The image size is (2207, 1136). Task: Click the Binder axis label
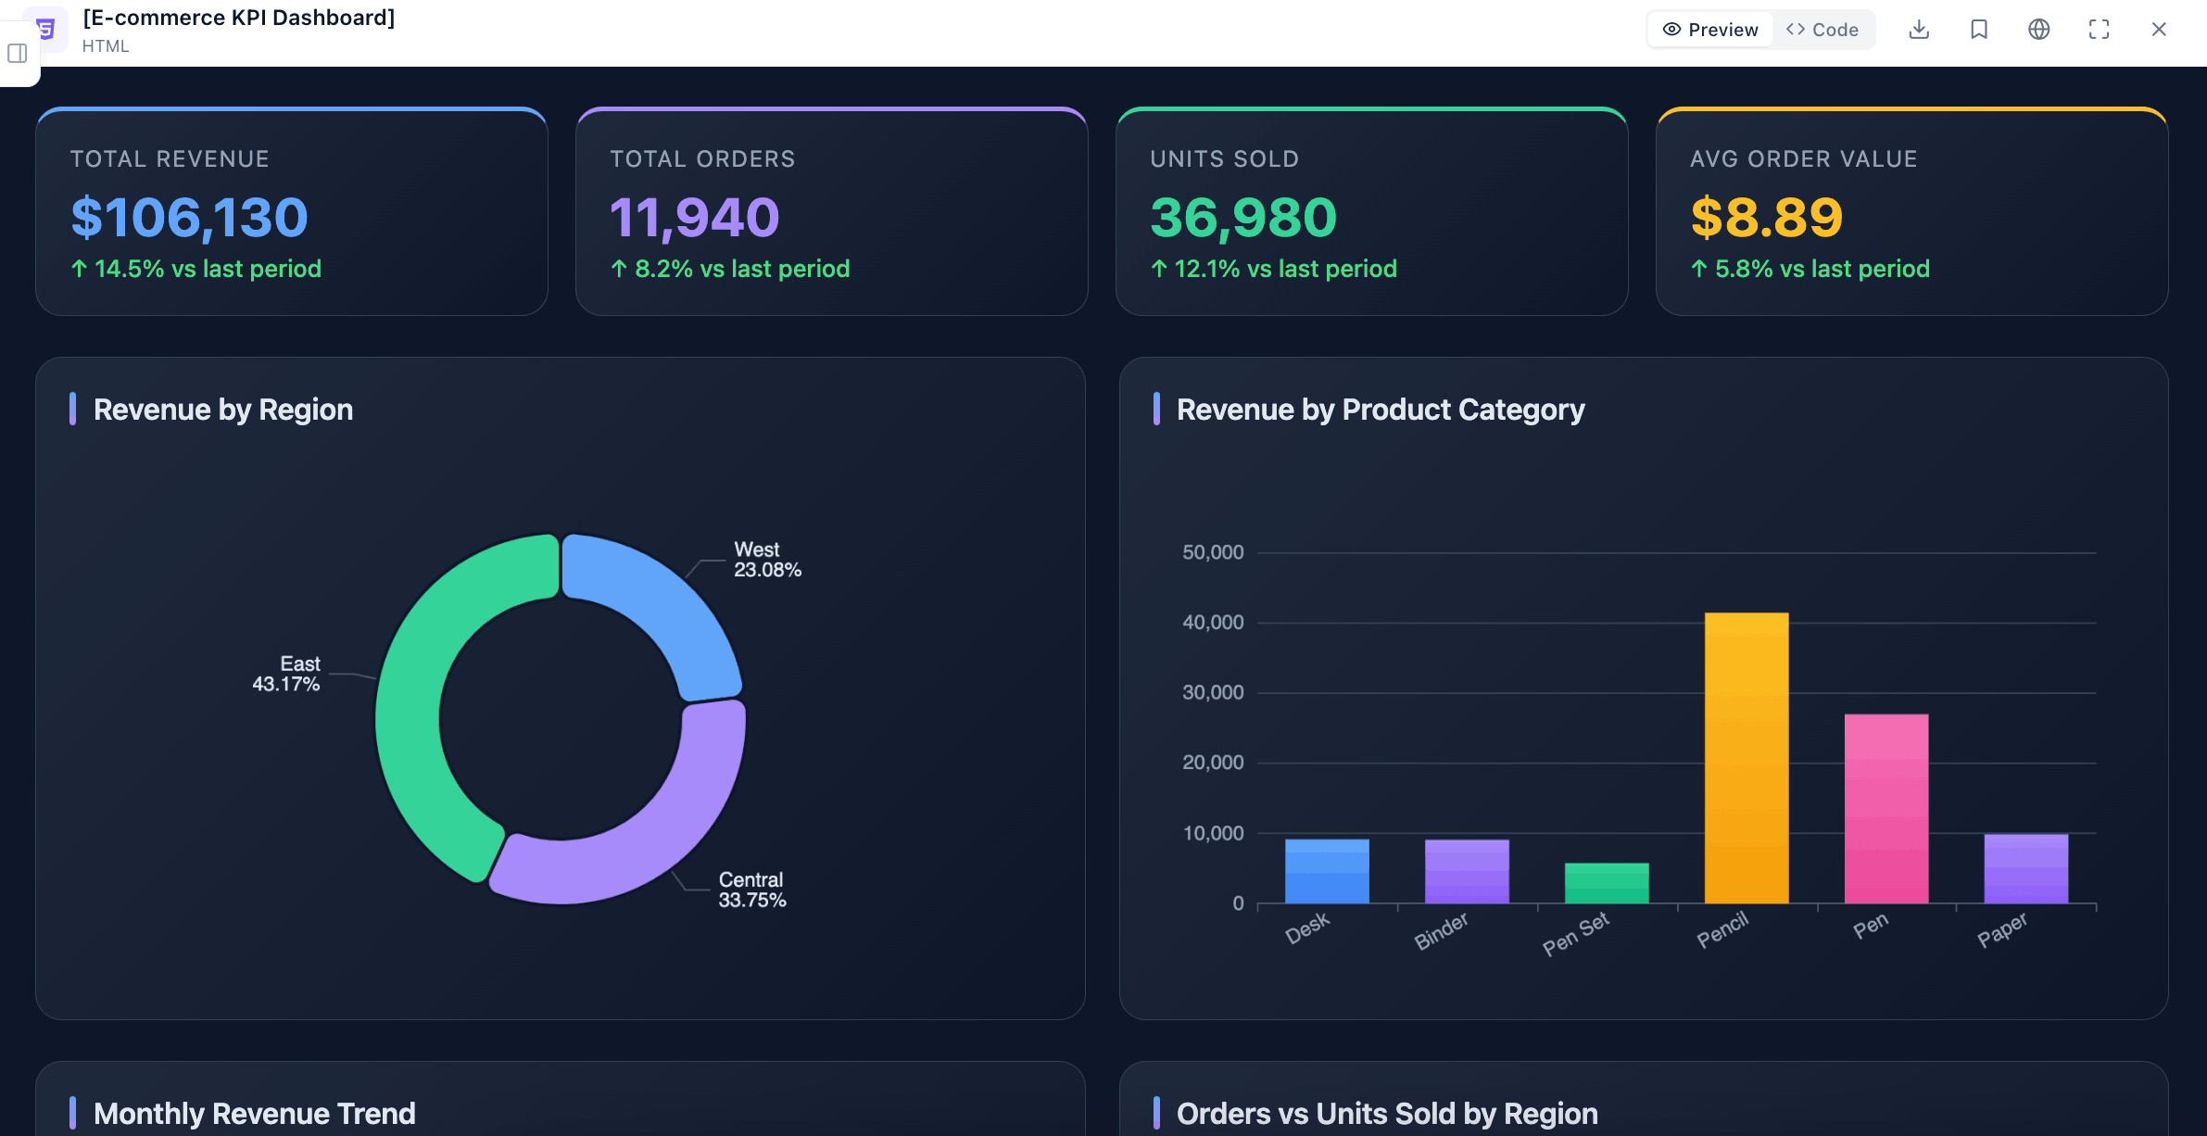pos(1441,930)
